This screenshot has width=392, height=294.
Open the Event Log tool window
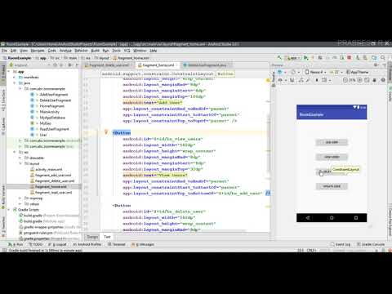click(341, 244)
